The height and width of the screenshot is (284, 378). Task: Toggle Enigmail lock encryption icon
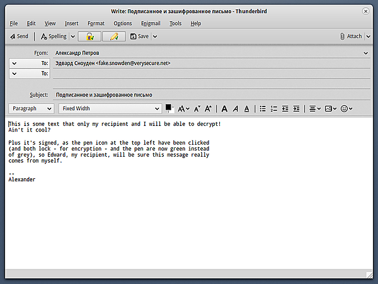click(89, 37)
